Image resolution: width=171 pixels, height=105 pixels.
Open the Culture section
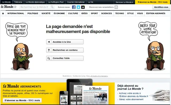click(x=73, y=13)
